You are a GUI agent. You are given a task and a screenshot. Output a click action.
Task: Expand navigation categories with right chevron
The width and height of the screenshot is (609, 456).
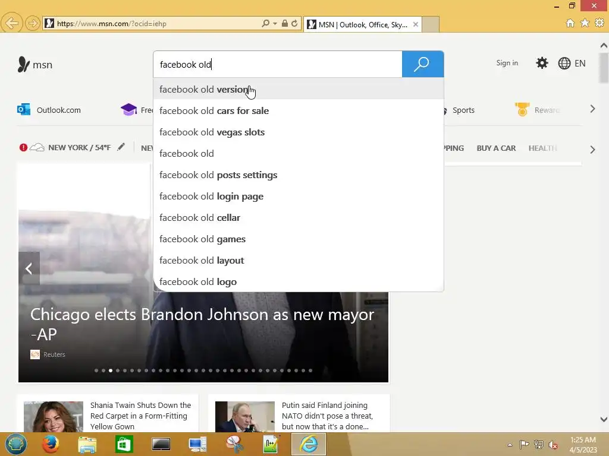(592, 150)
